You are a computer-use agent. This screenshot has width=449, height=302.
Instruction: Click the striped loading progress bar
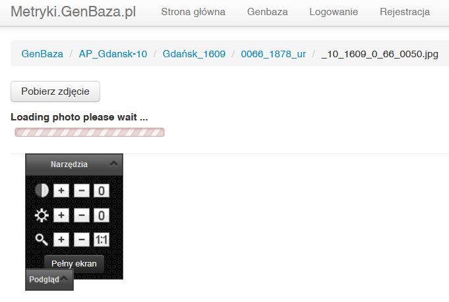tap(90, 132)
